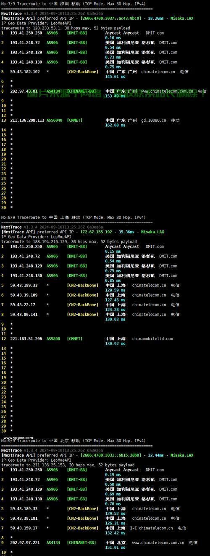
Task: Click '[CHINANET-BB]' on the 202.97.43.81 row
Action: [81, 91]
